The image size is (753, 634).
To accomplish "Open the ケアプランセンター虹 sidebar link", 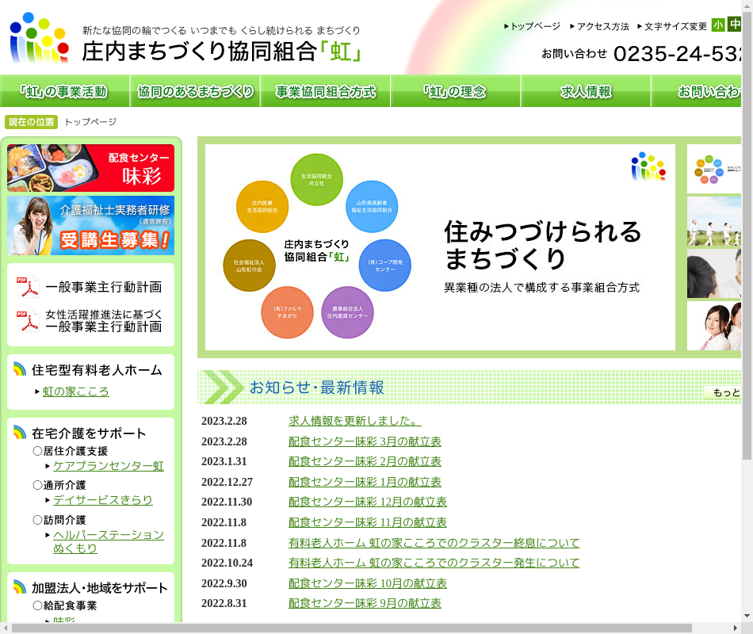I will click(109, 466).
